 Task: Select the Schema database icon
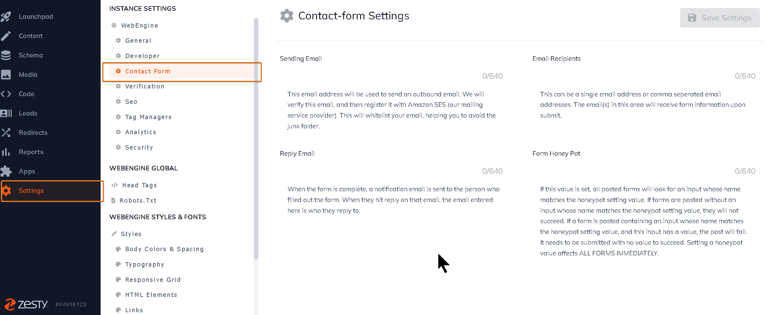(x=6, y=55)
